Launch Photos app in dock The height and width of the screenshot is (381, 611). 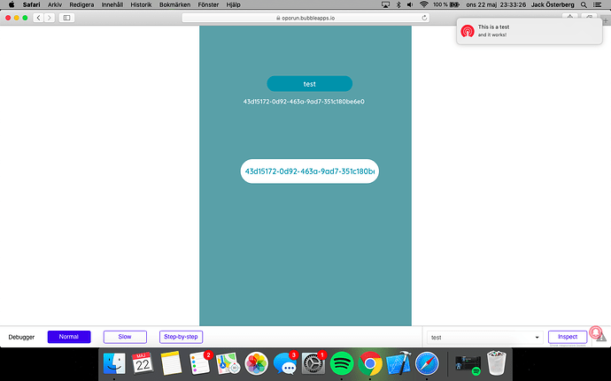pyautogui.click(x=257, y=363)
